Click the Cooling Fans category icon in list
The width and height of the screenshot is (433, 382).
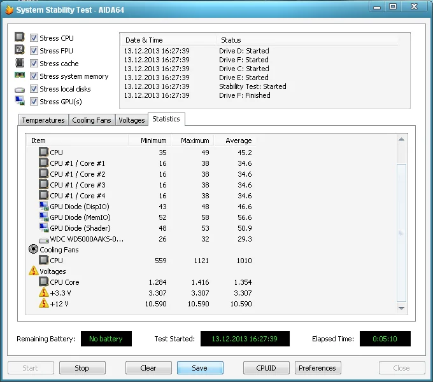[34, 250]
